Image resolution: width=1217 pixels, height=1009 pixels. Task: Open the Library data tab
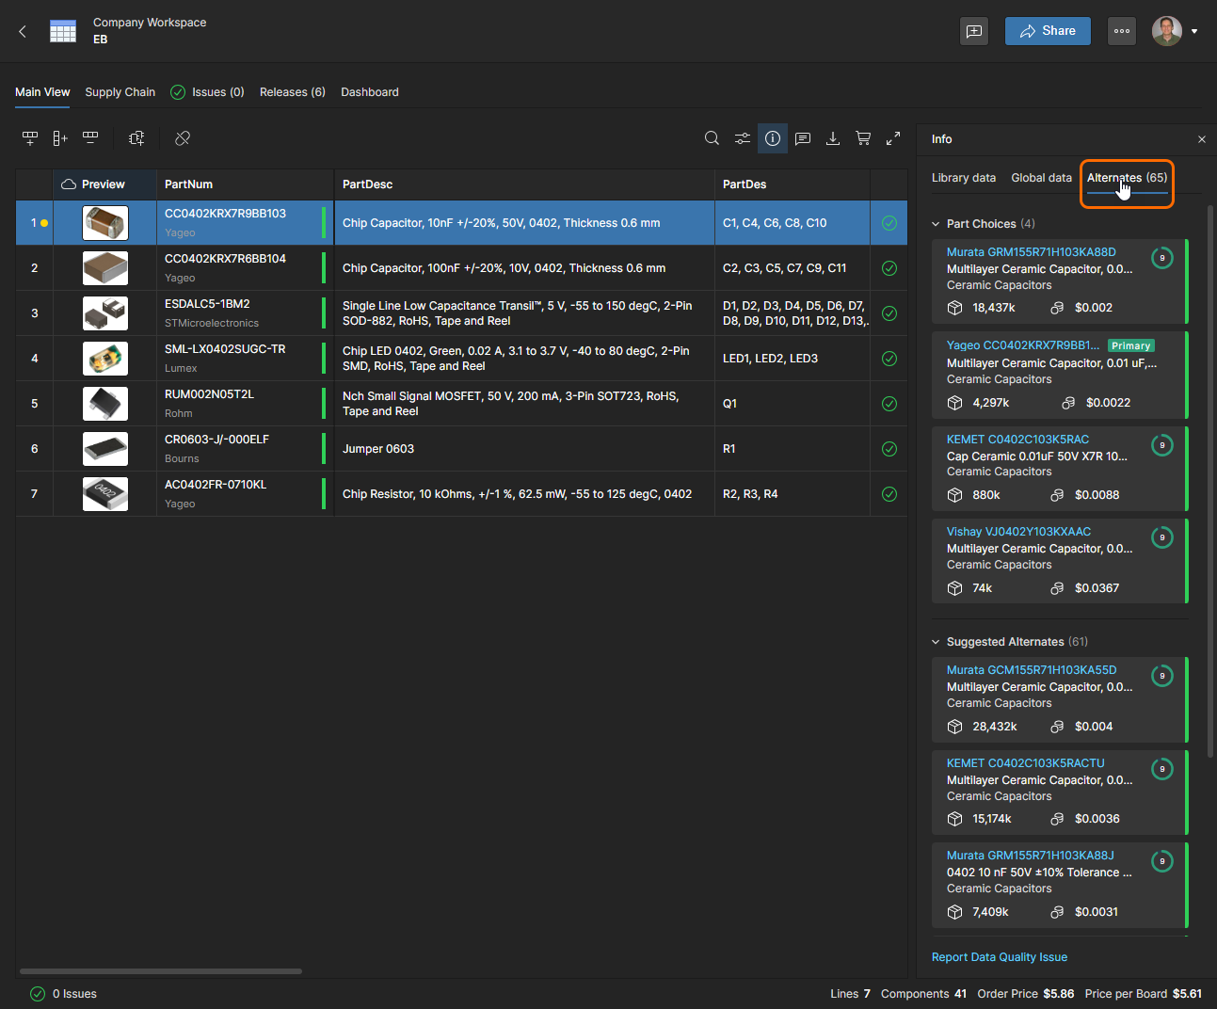[963, 178]
